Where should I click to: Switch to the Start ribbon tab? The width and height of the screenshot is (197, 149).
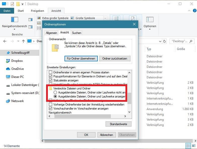click(21, 11)
